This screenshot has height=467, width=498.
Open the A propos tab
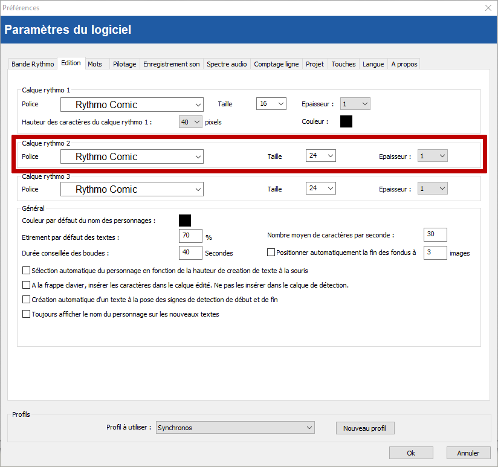[404, 64]
